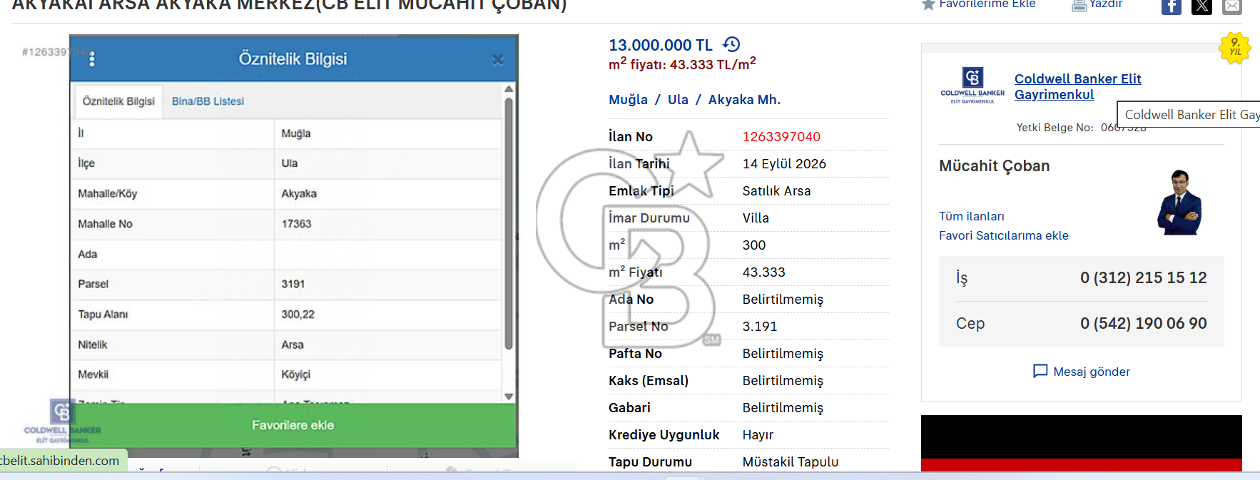Click the Mesaj gönder link

[1092, 372]
